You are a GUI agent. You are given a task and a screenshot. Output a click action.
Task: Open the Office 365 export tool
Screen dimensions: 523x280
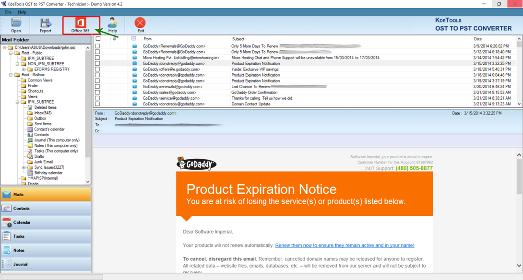81,25
